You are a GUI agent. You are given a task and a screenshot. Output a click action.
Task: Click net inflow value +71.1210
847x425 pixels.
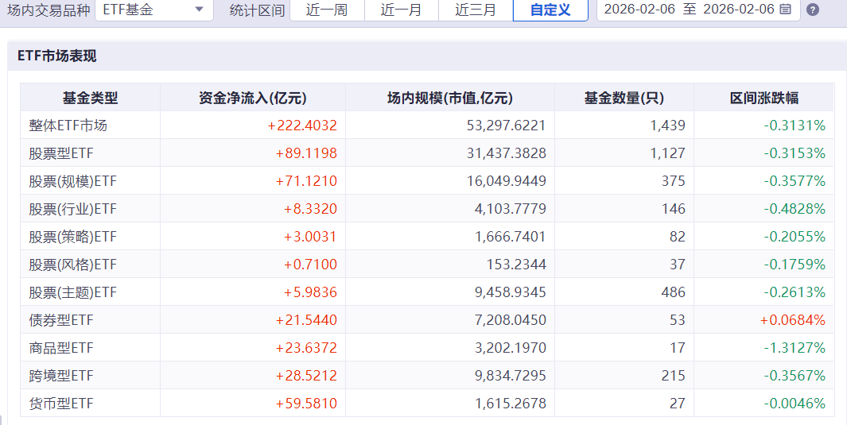306,181
